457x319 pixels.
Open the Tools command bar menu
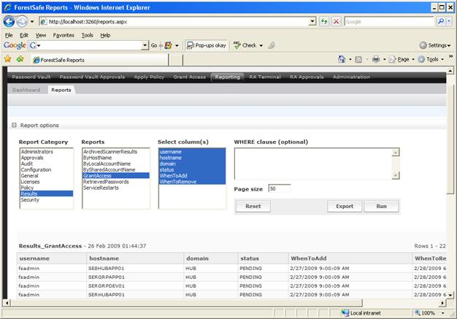[431, 59]
